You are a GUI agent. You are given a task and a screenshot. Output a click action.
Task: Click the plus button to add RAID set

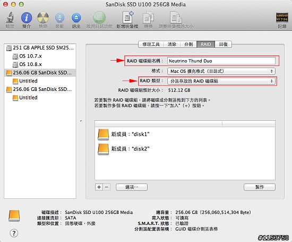[99, 187]
